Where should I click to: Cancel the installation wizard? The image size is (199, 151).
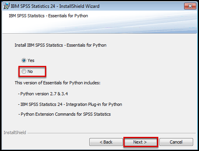pos(176,142)
